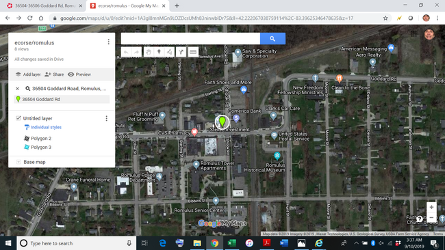Open Untitled layer options menu
The height and width of the screenshot is (250, 445).
coord(106,118)
